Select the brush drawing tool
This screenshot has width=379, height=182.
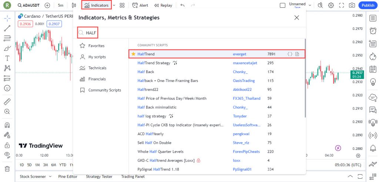click(x=7, y=48)
